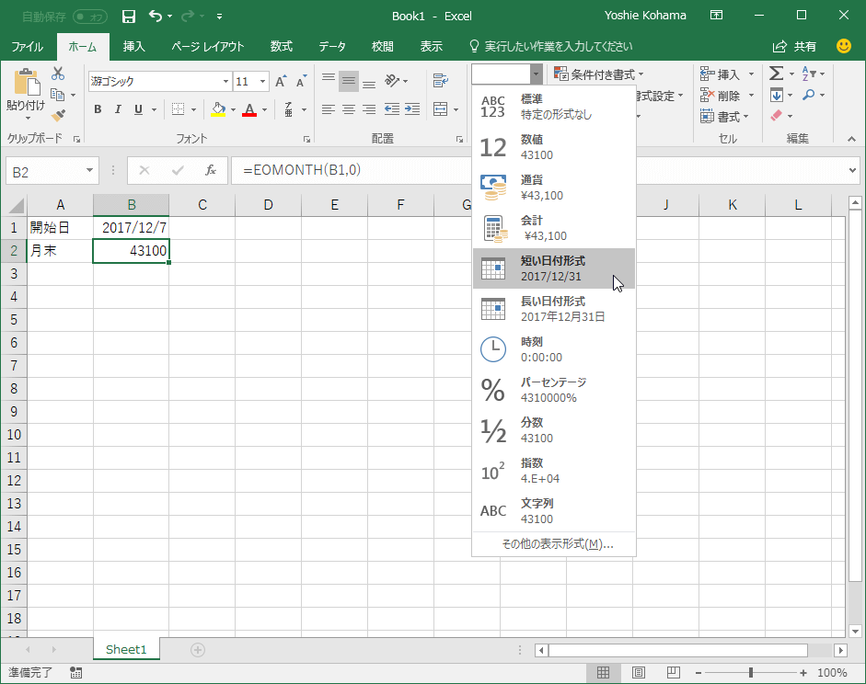Expand the formula bar chevron
This screenshot has width=866, height=684.
tap(853, 170)
